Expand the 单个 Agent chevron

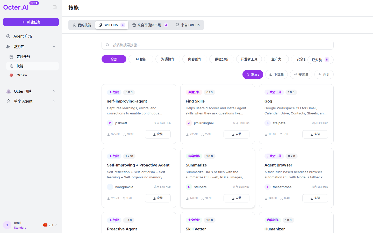54,101
